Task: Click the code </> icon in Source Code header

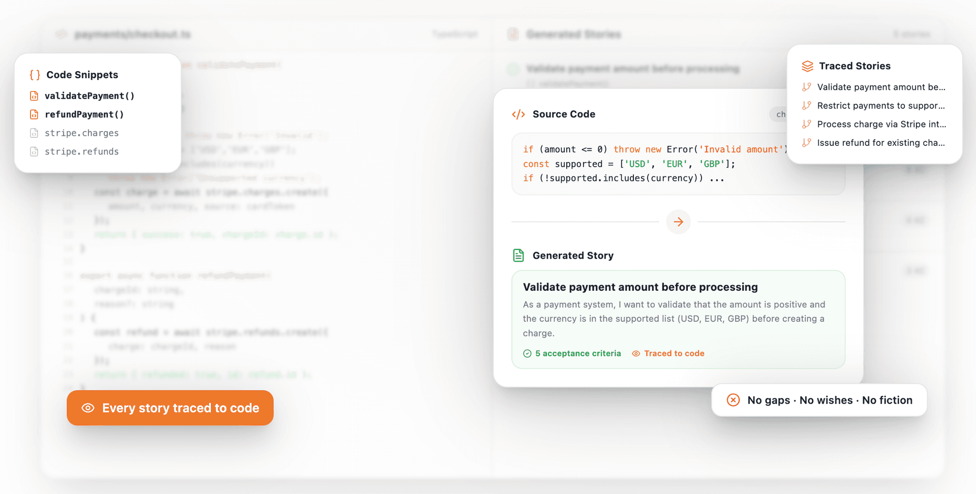Action: pos(518,114)
